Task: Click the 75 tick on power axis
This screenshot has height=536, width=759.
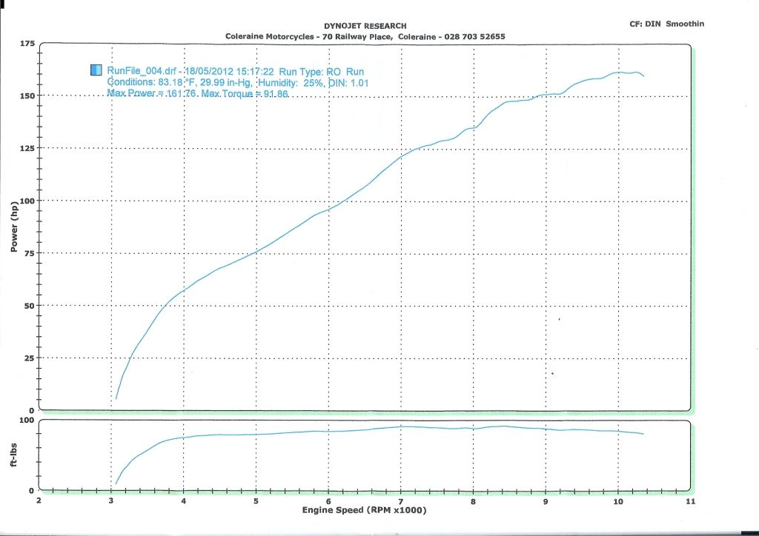Action: (x=28, y=252)
